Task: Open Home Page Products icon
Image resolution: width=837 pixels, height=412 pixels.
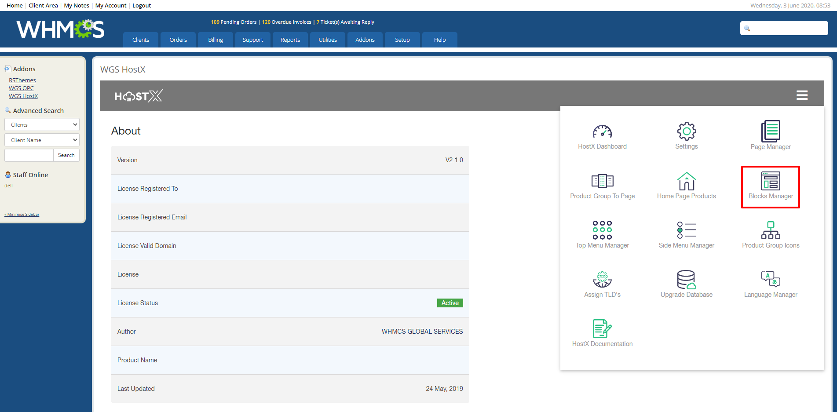Action: pyautogui.click(x=686, y=181)
